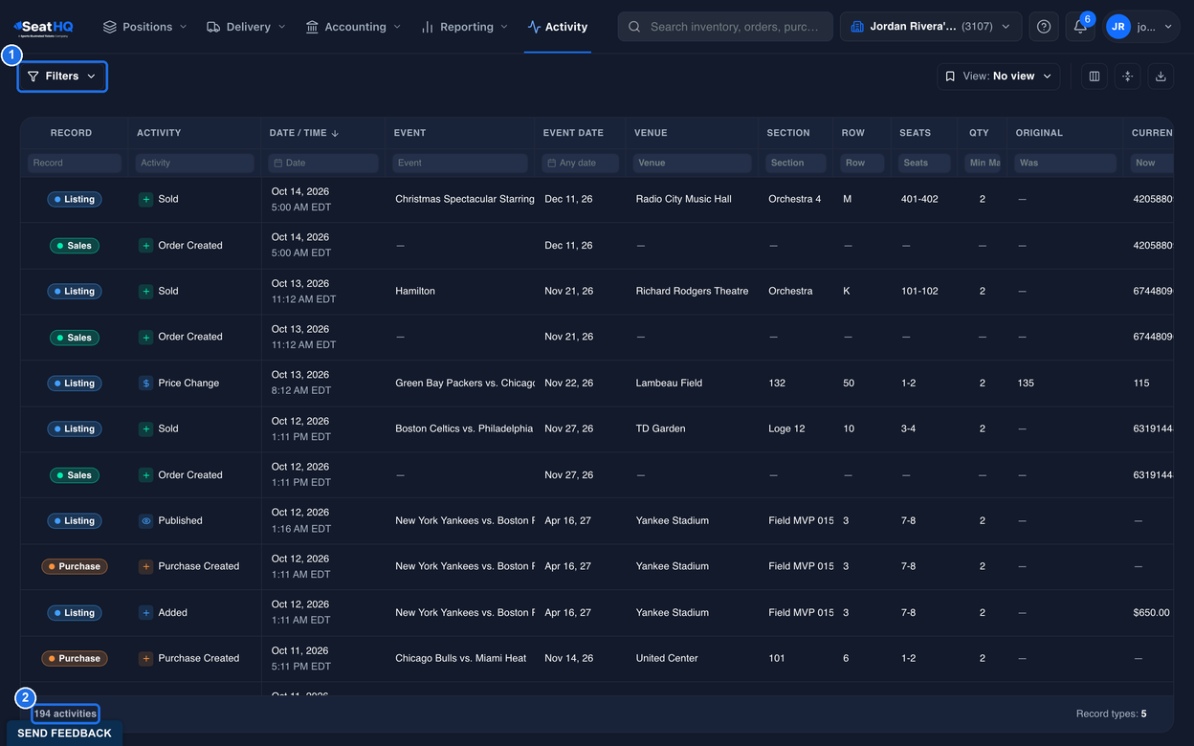Screen dimensions: 1194x746
Task: Click the Venue filter input
Action: pyautogui.click(x=693, y=163)
